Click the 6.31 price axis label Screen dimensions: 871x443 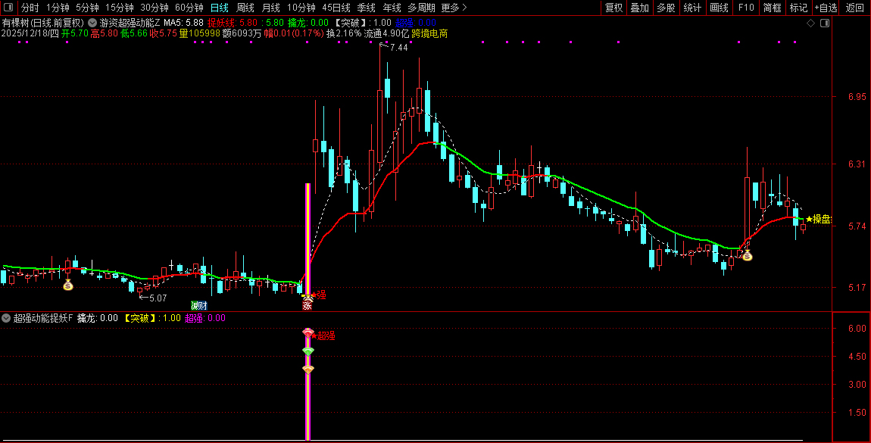coord(857,164)
